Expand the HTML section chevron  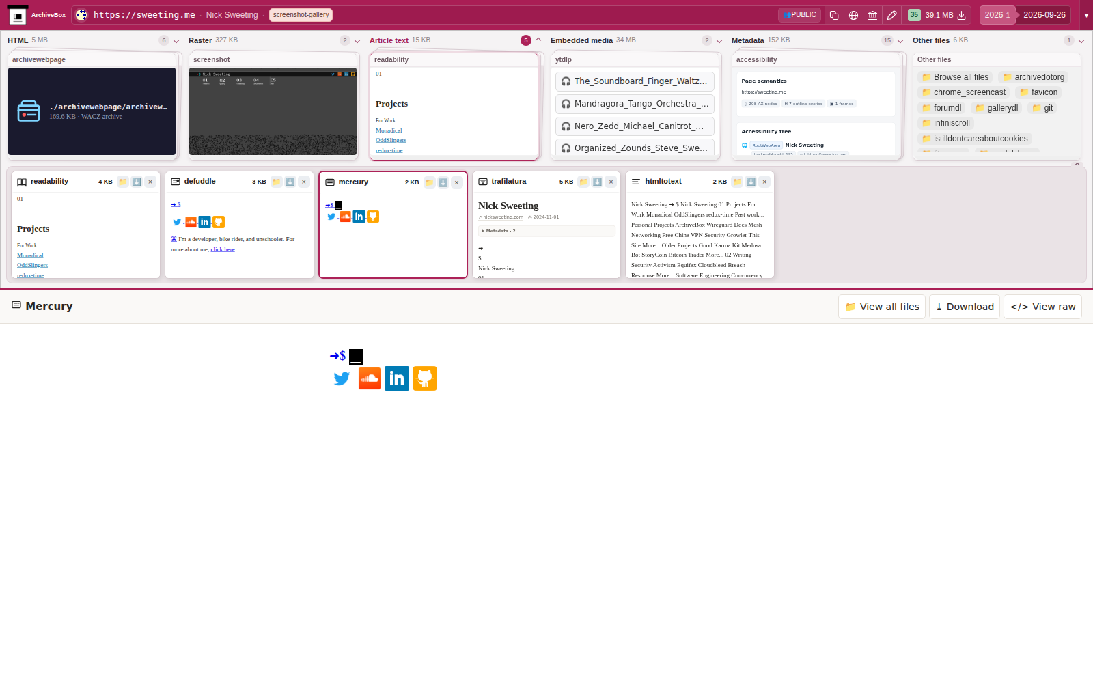pos(176,41)
